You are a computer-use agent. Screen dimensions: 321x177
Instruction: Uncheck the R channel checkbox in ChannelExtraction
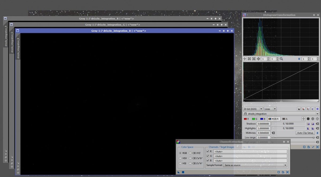coord(208,151)
